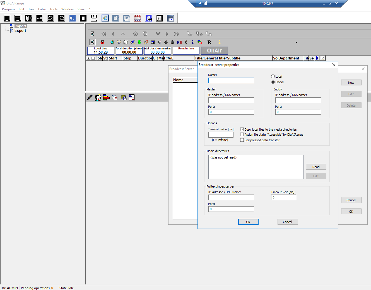
Task: Click the globe icon in filter toolbar
Action: pyautogui.click(x=112, y=42)
